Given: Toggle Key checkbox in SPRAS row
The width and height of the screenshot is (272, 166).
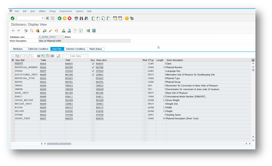Looking at the screenshot, I should pyautogui.click(x=93, y=71).
